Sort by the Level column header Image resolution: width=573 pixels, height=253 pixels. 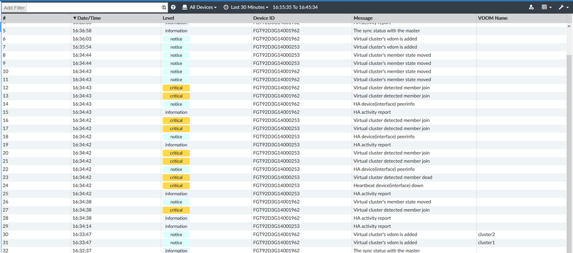pyautogui.click(x=169, y=18)
